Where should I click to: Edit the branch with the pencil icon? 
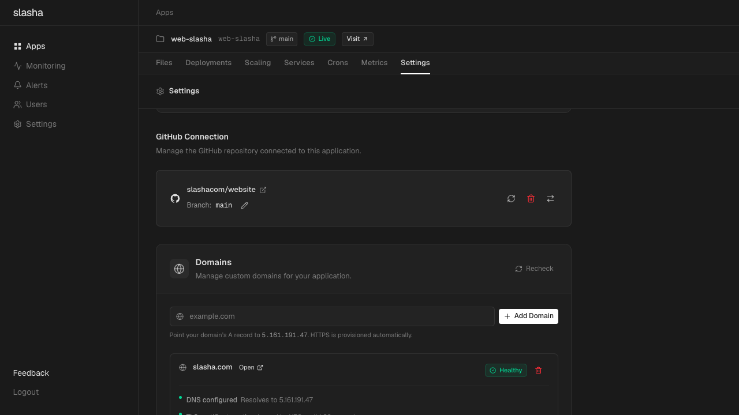coord(245,206)
